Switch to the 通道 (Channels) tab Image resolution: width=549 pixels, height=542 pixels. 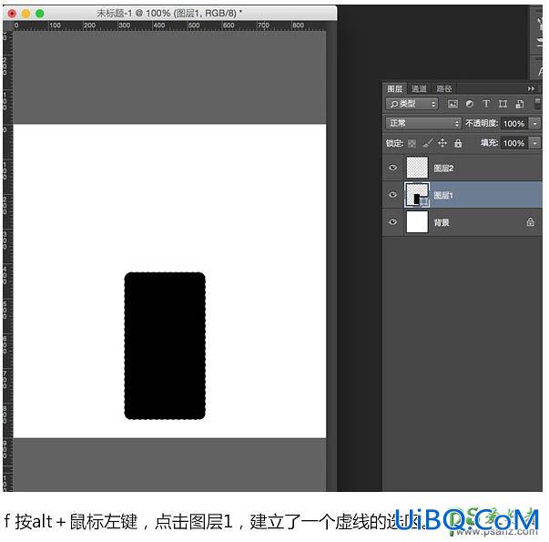click(x=419, y=88)
